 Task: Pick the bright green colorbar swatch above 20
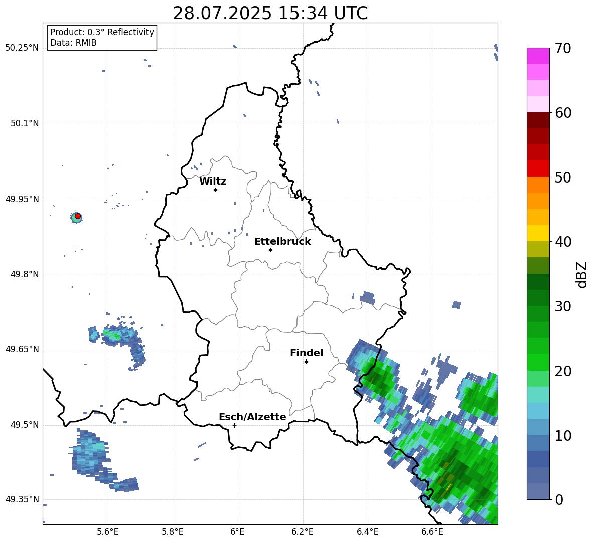(538, 362)
